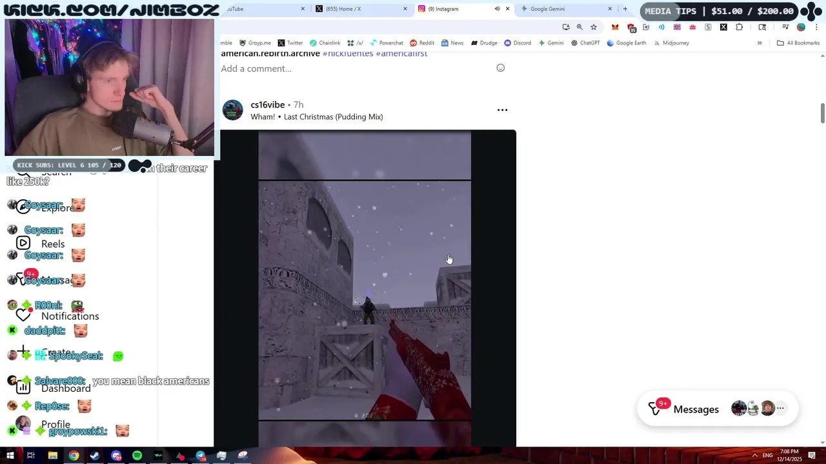The height and width of the screenshot is (464, 826).
Task: Open the MetaMask fox extension
Action: 615,27
